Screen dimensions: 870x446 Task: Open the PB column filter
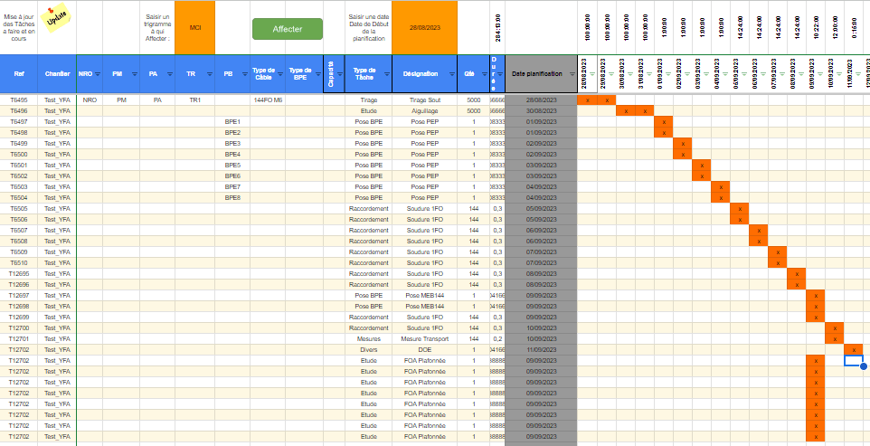tap(245, 74)
